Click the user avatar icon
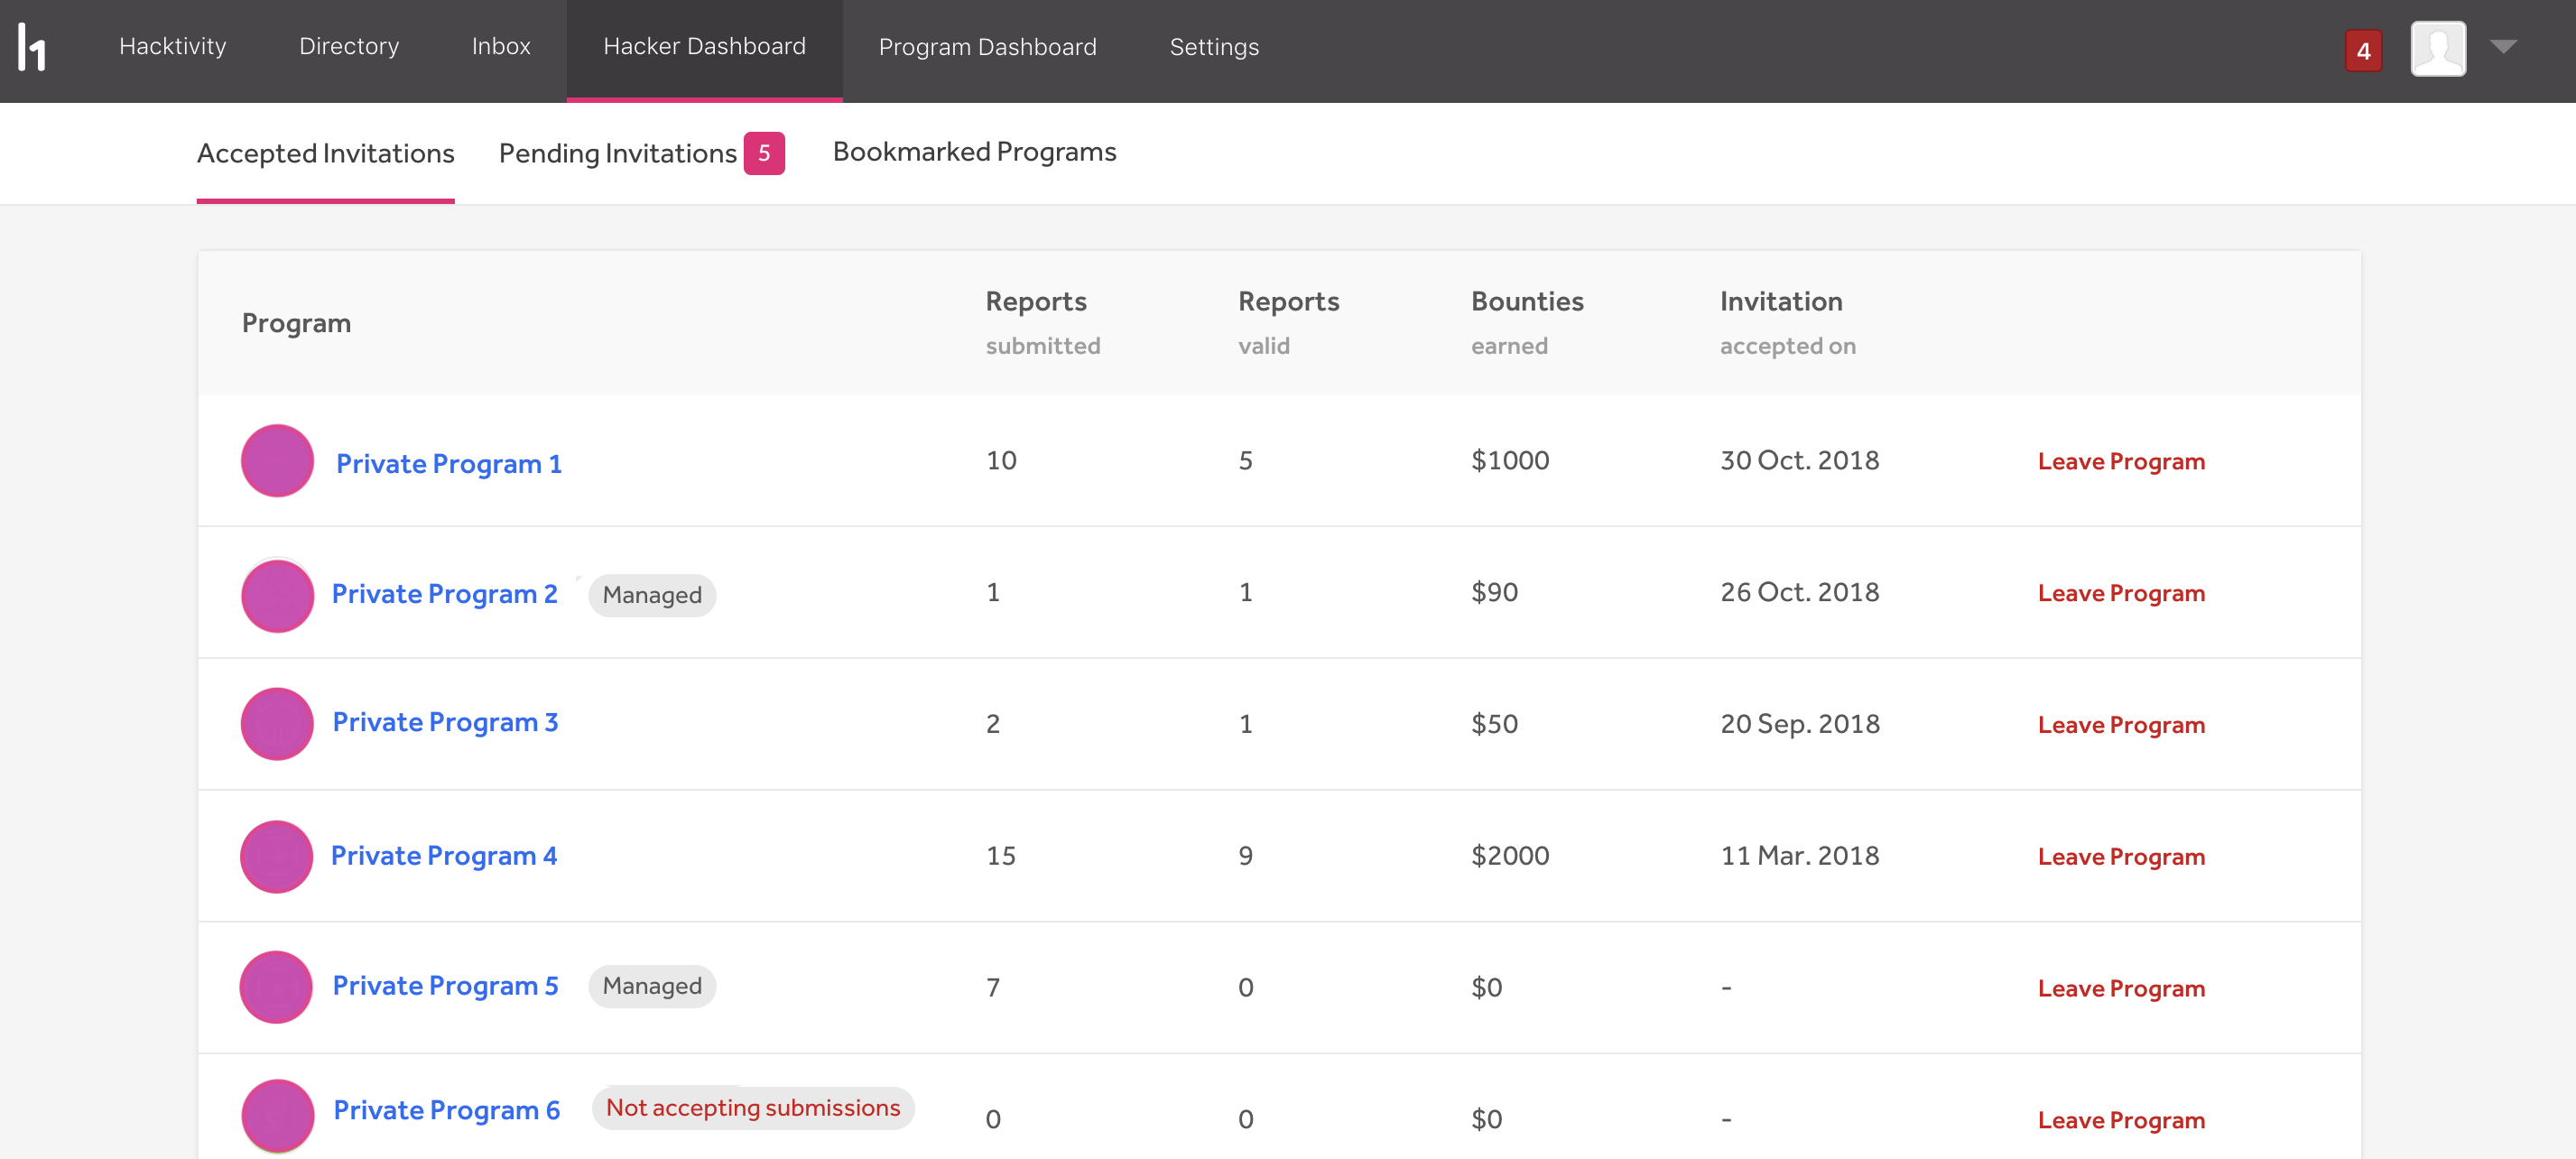 pyautogui.click(x=2437, y=48)
